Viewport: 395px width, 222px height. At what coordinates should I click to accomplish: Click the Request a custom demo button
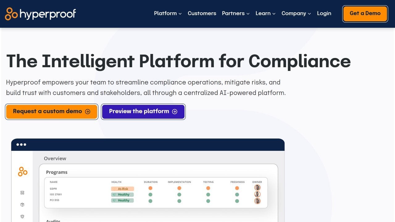[x=52, y=111]
